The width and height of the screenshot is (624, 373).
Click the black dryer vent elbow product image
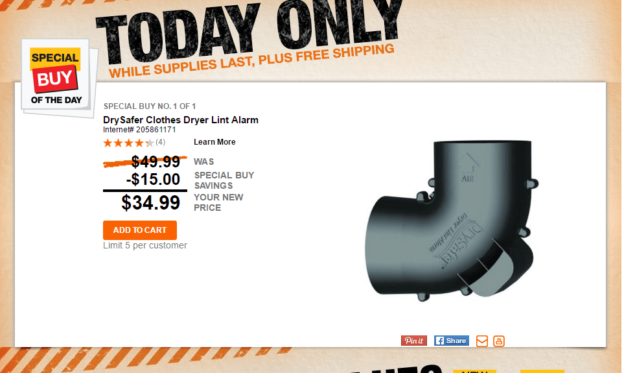(x=451, y=219)
